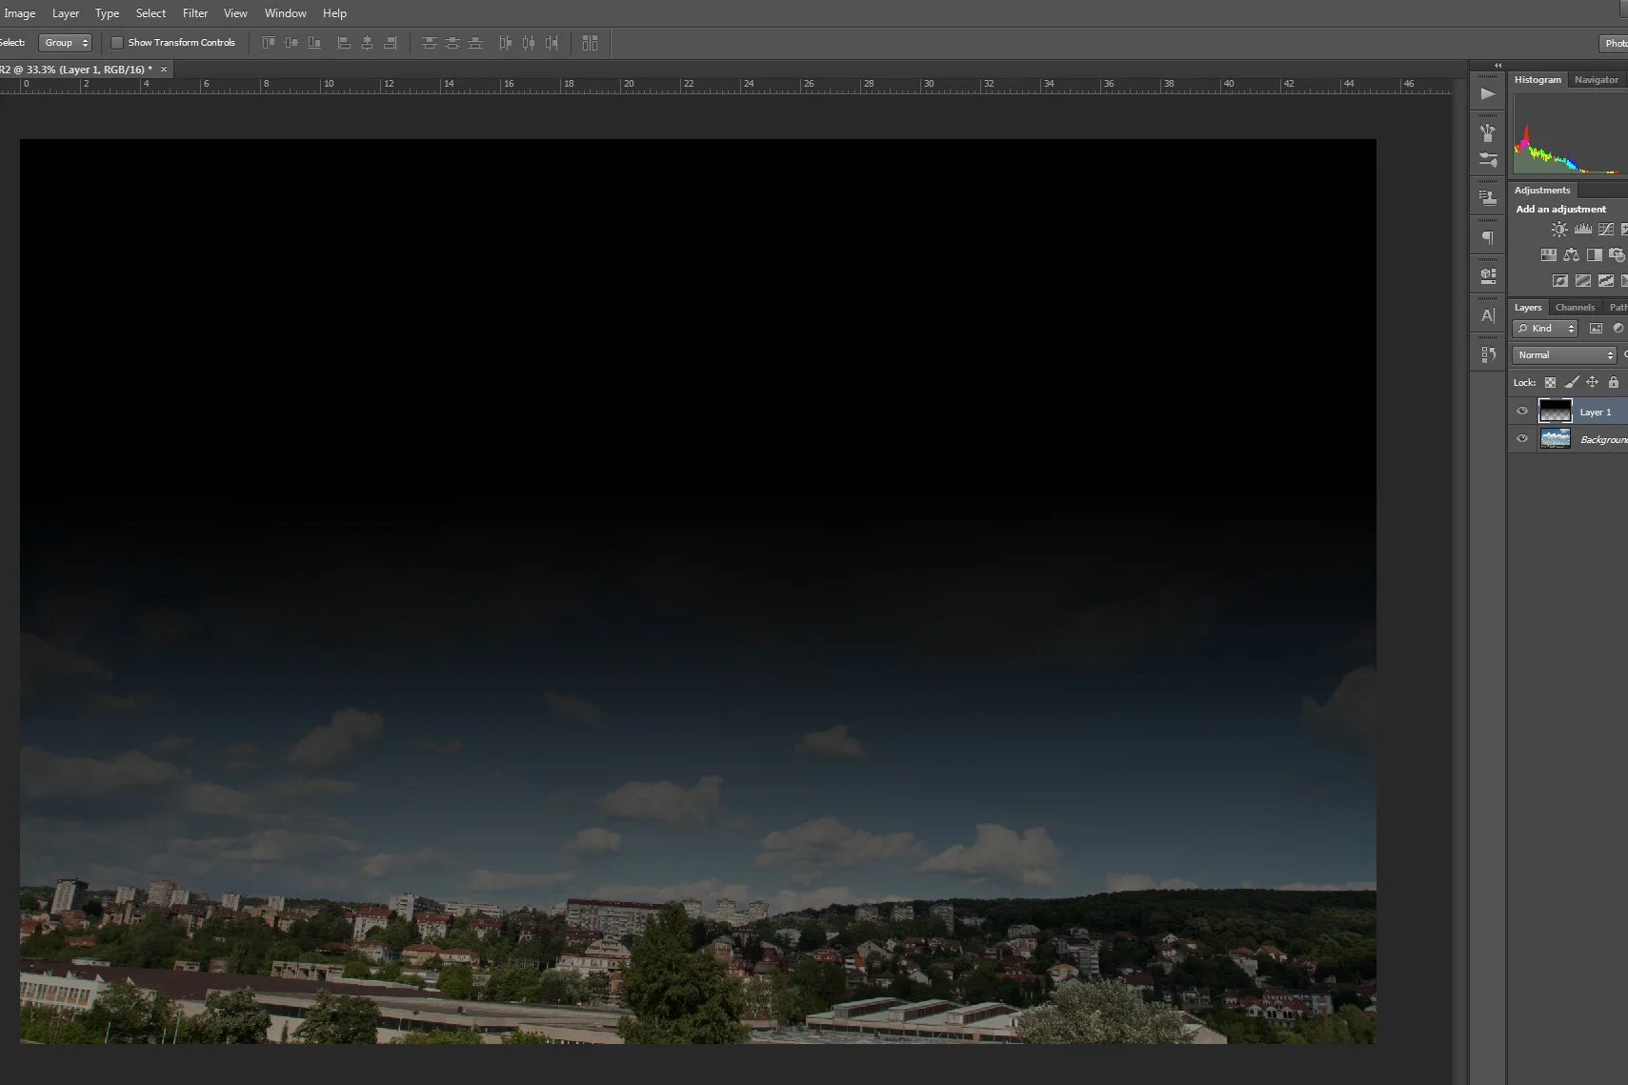The width and height of the screenshot is (1628, 1085).
Task: Add a Color Balance adjustment
Action: click(x=1572, y=255)
